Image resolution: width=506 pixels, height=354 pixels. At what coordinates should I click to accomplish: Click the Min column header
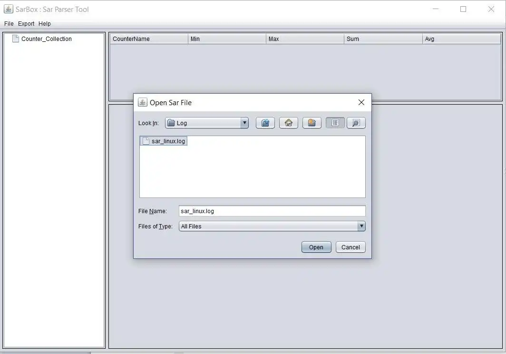227,39
